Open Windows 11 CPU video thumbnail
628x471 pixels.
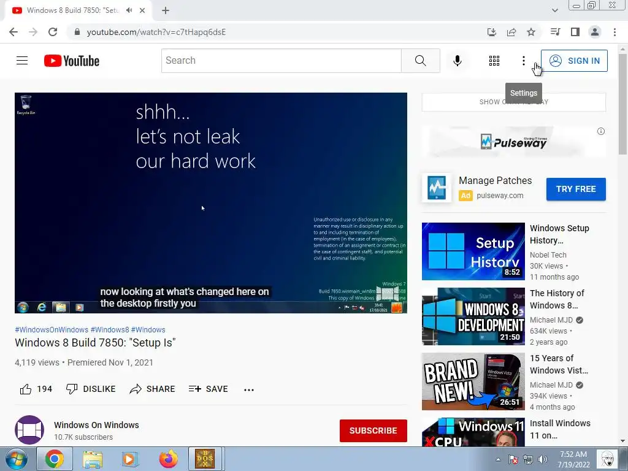pyautogui.click(x=473, y=432)
